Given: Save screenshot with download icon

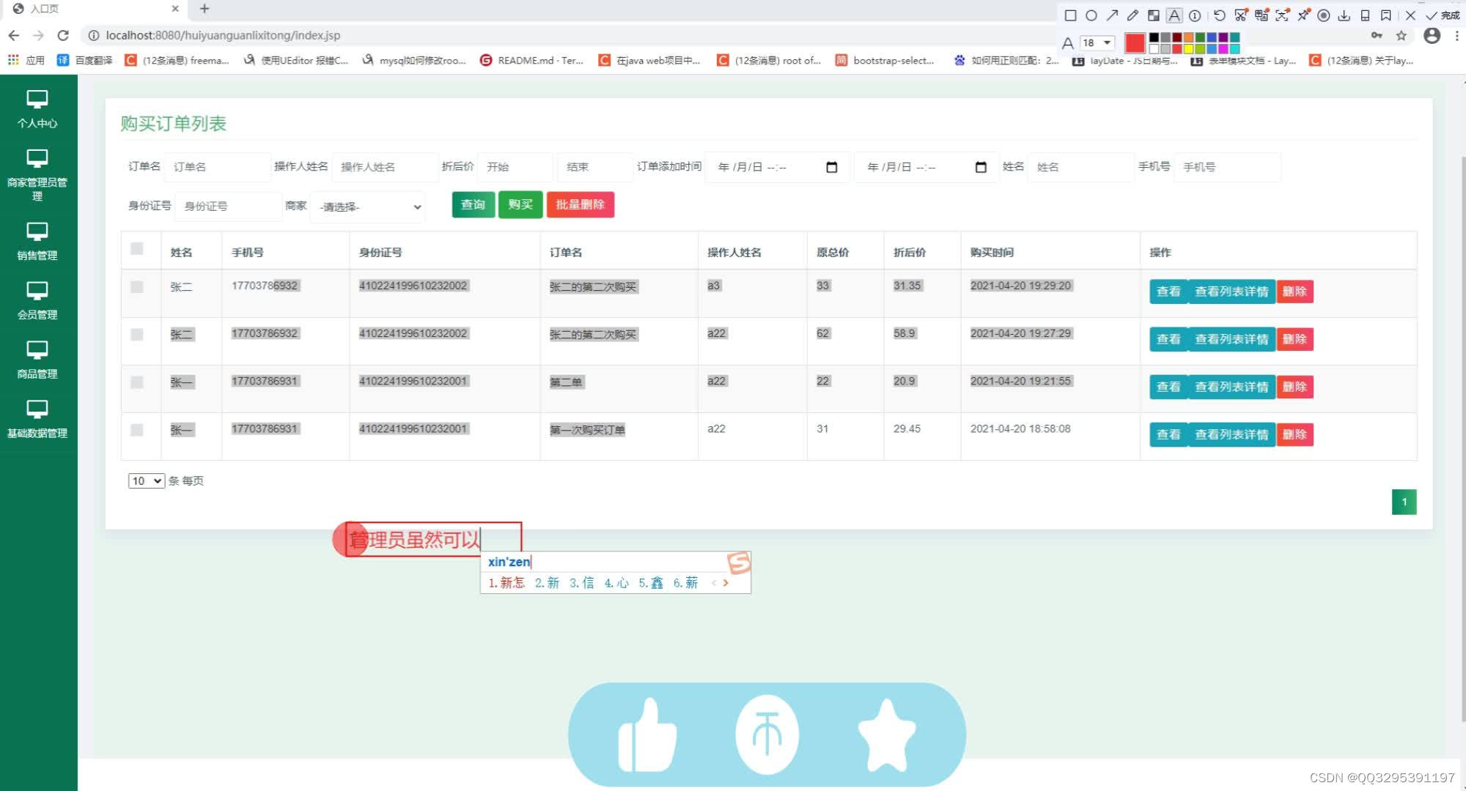Looking at the screenshot, I should click(1344, 15).
